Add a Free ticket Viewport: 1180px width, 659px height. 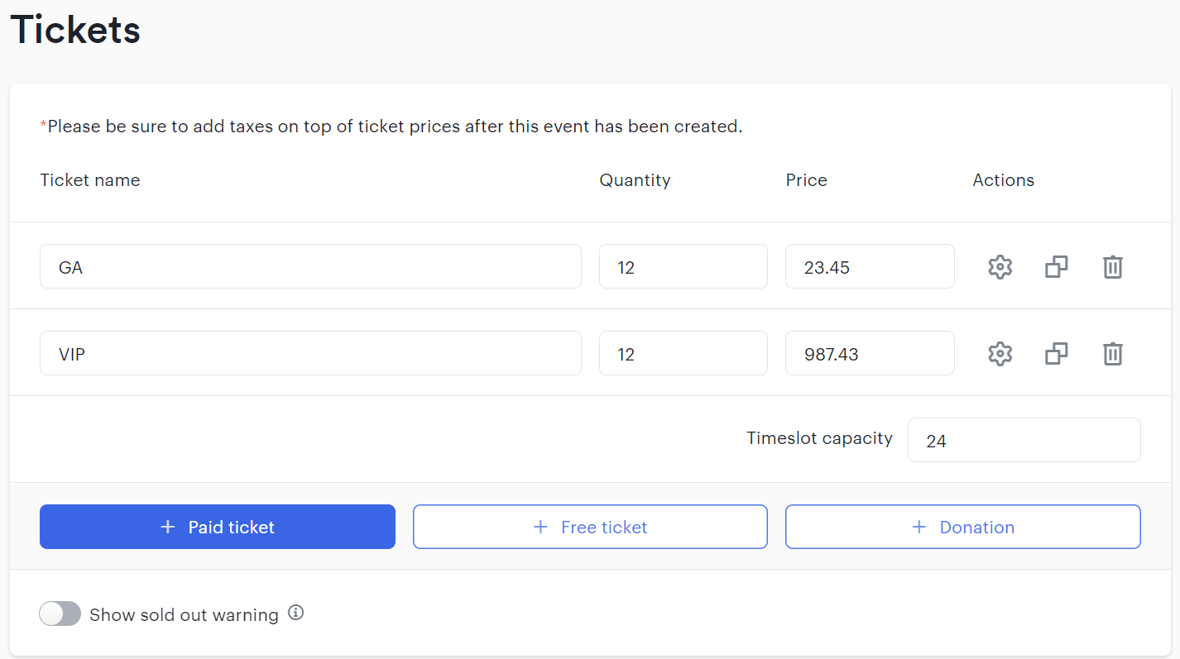point(590,527)
